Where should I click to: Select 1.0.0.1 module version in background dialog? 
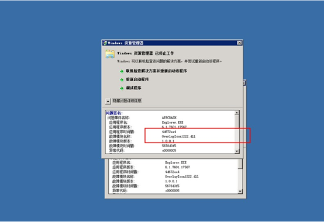[x=171, y=181]
